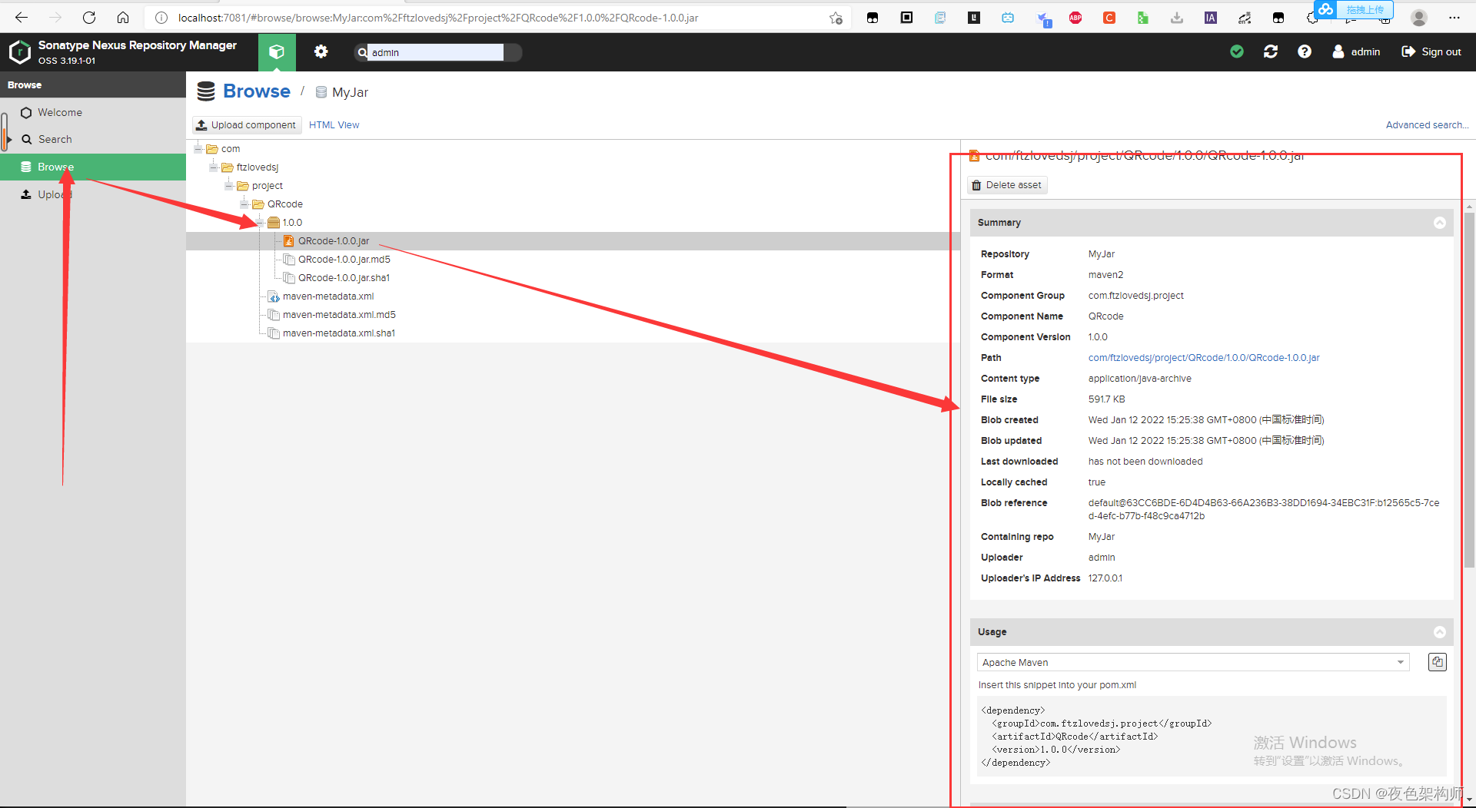
Task: Open the administration gear icon
Action: click(321, 51)
